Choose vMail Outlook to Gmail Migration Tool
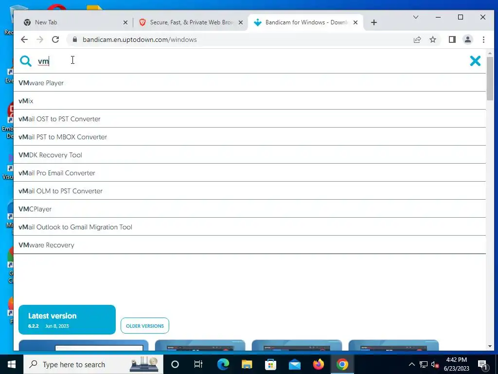Image resolution: width=498 pixels, height=374 pixels. tap(249, 227)
